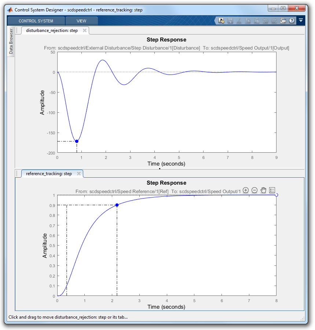Close the Control System Designer window

pos(297,8)
